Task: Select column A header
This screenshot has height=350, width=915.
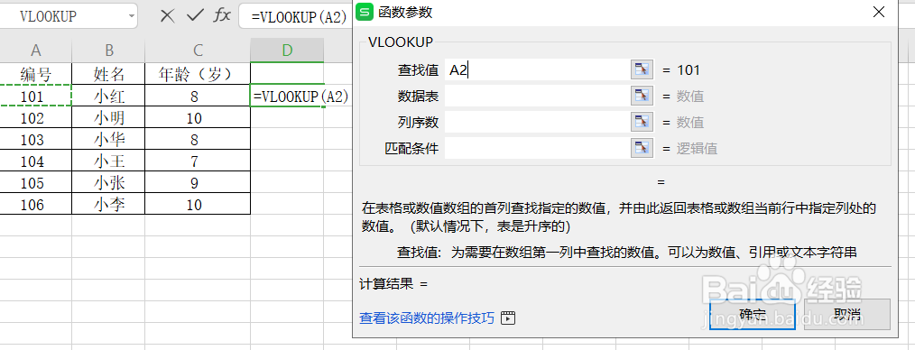Action: click(35, 51)
